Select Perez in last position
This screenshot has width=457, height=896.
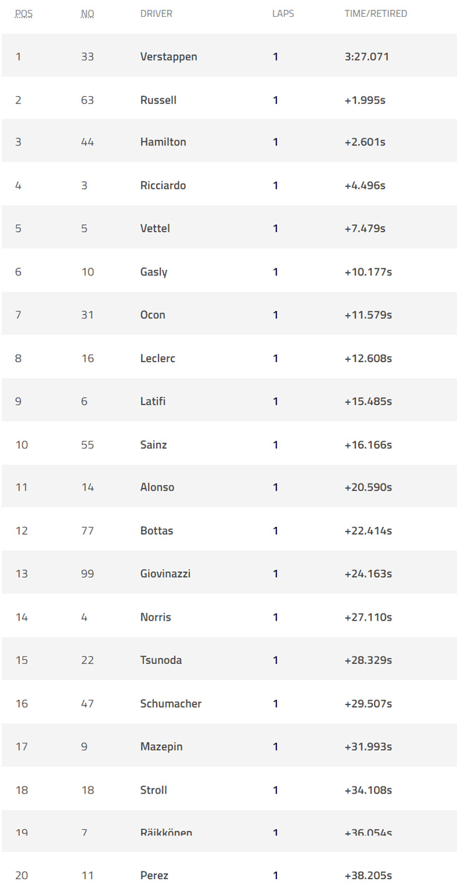click(154, 876)
